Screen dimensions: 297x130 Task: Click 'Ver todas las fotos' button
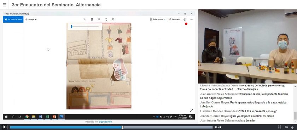tap(13, 19)
